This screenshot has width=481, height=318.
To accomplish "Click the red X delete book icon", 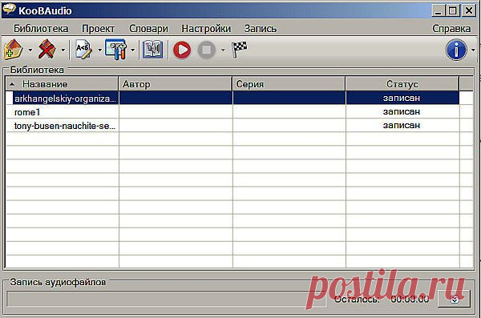I will (46, 50).
